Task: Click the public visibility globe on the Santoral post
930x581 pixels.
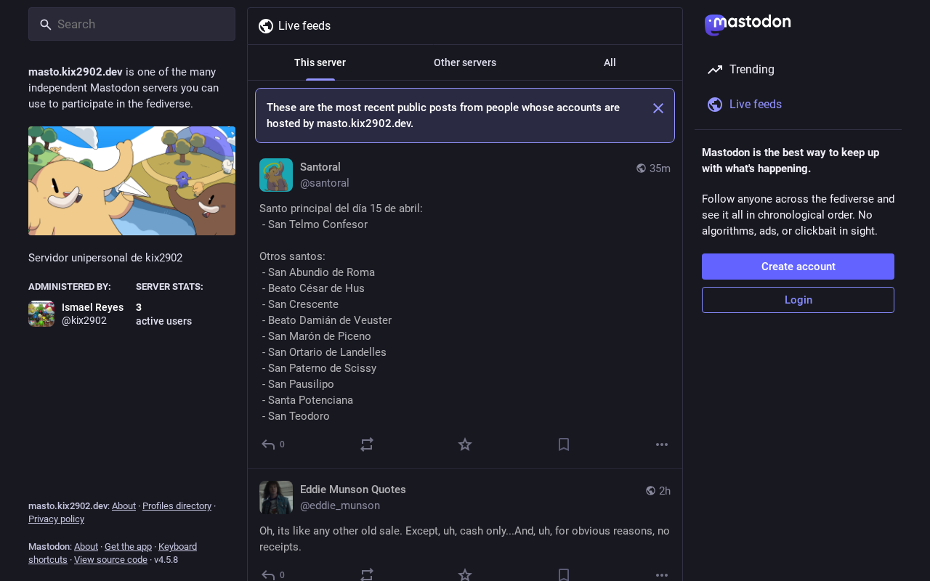Action: coord(642,168)
